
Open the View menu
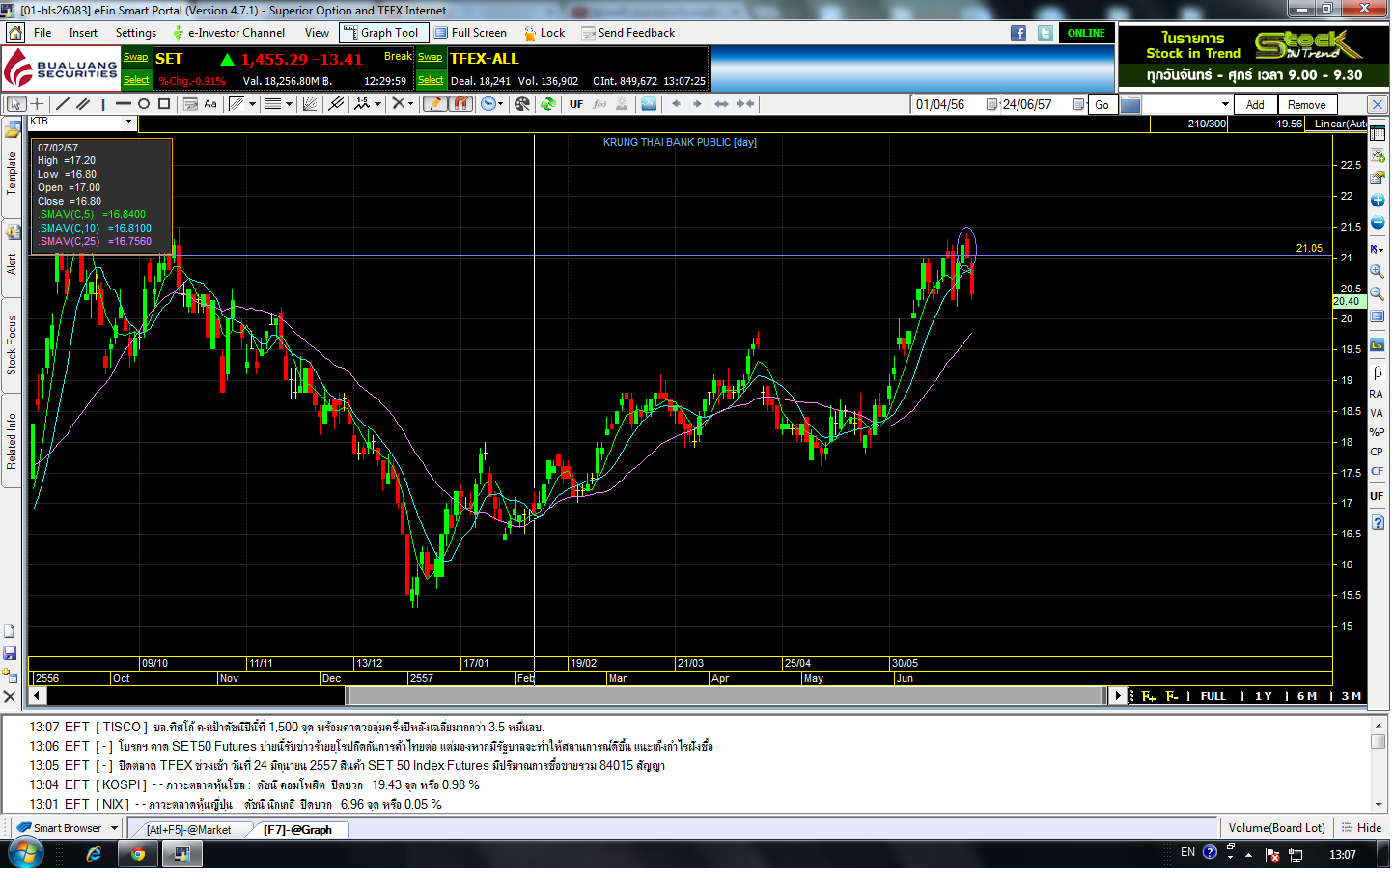[x=318, y=33]
